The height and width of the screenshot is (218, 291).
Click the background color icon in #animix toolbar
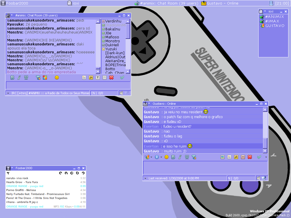pos(45,77)
